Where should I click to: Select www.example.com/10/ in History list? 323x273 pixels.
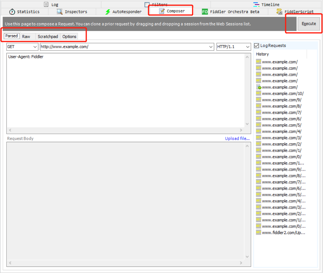[x=282, y=93]
